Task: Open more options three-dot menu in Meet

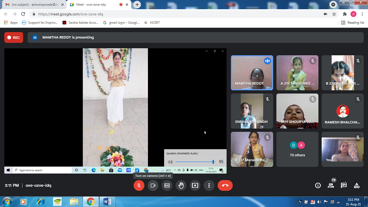Action: pos(209,185)
